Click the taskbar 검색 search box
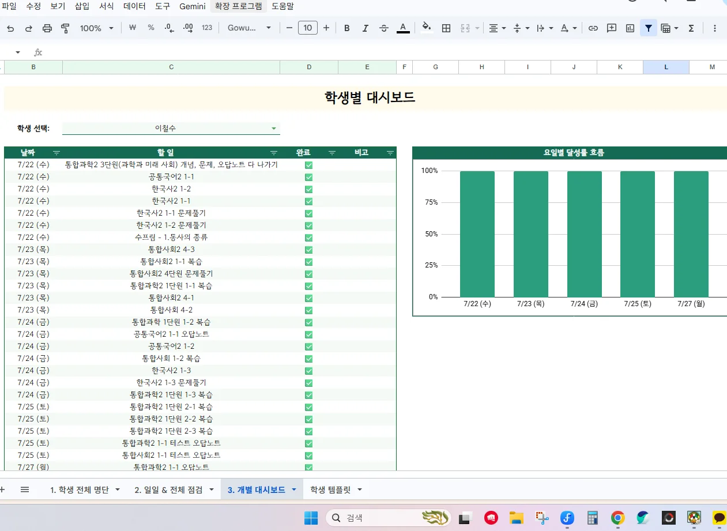This screenshot has width=727, height=531. click(388, 518)
